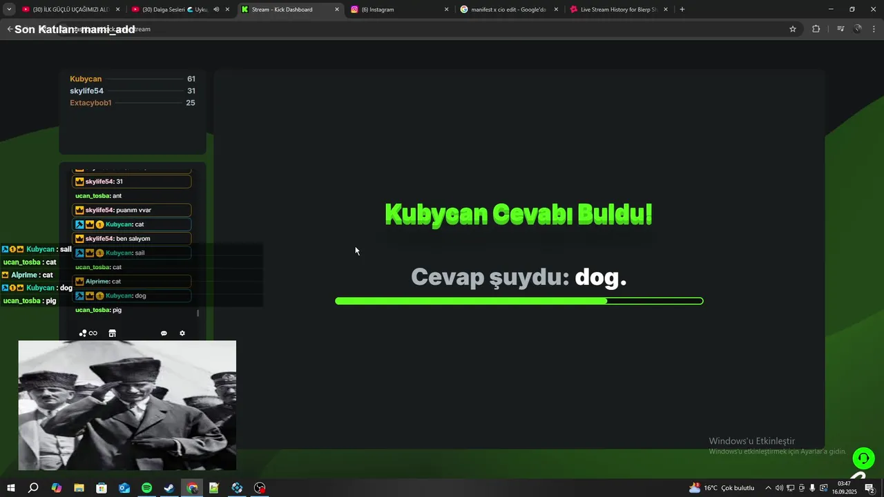Close the Instagram tab
This screenshot has width=884, height=497.
(446, 10)
